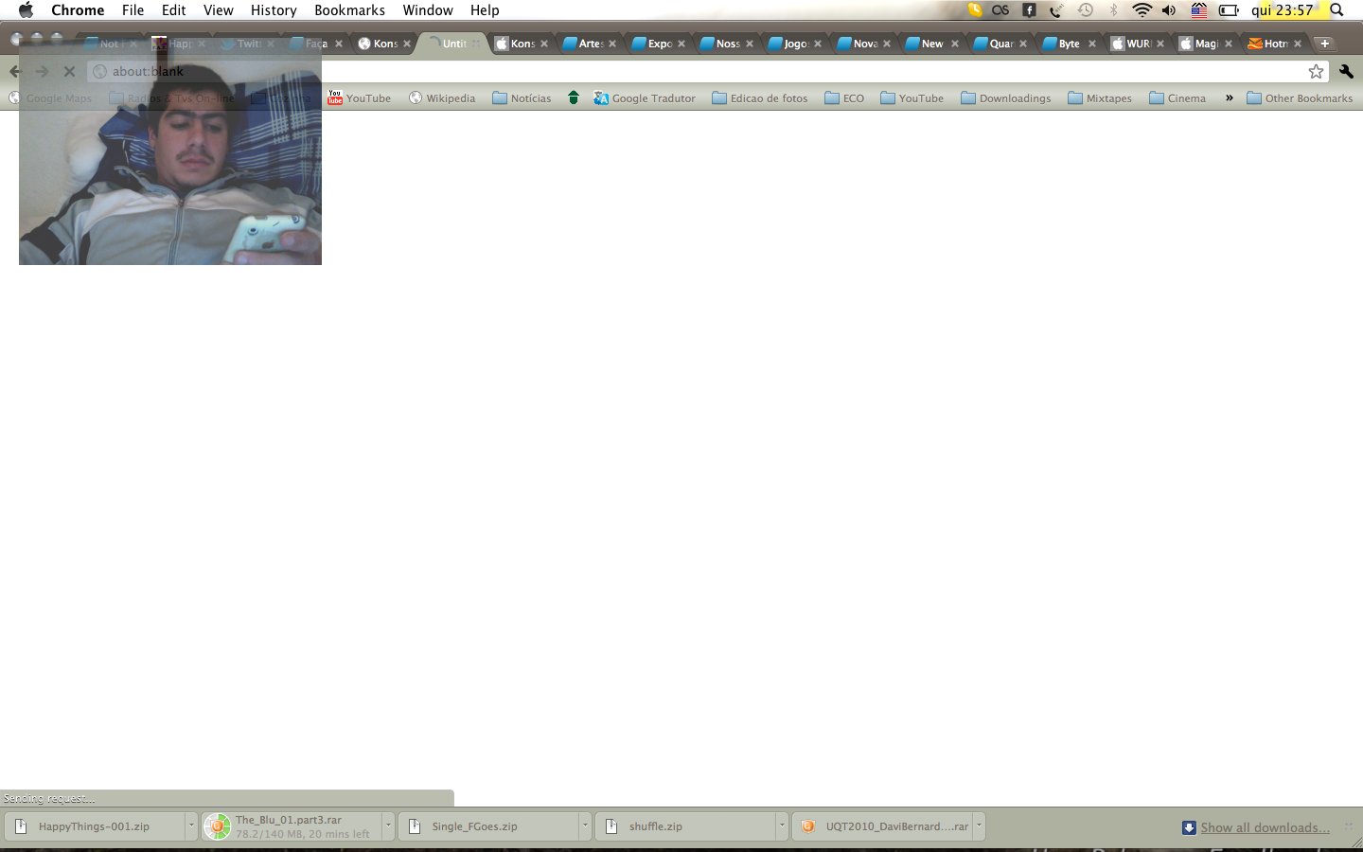Click the Last.fm menu bar icon

(1000, 10)
